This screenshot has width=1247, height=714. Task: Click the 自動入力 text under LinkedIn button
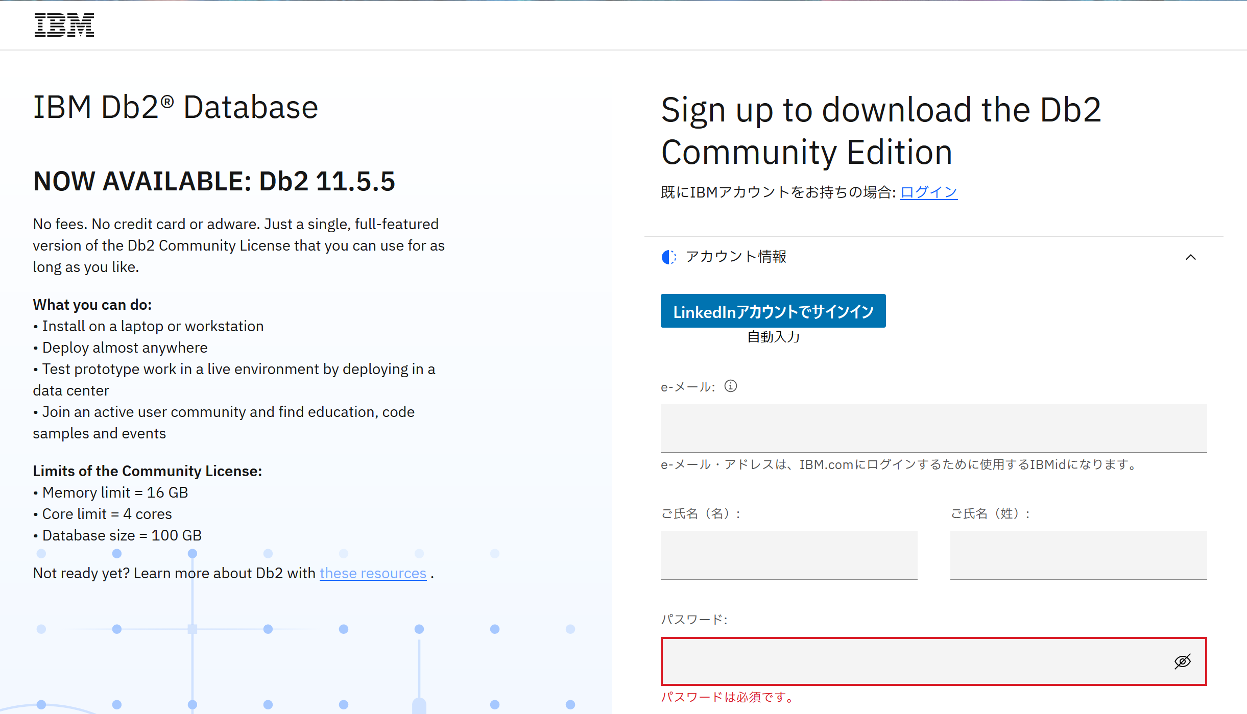(x=773, y=337)
